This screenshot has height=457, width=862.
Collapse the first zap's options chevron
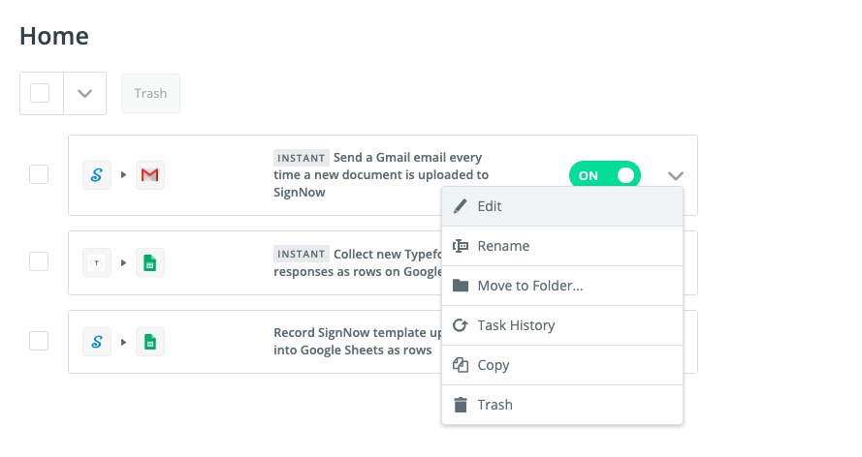pyautogui.click(x=676, y=175)
